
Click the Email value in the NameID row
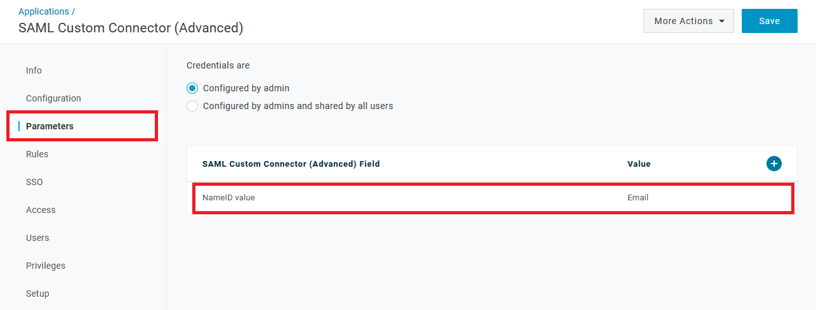pyautogui.click(x=638, y=198)
